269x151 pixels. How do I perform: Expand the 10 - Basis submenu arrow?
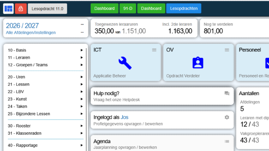coord(81,50)
